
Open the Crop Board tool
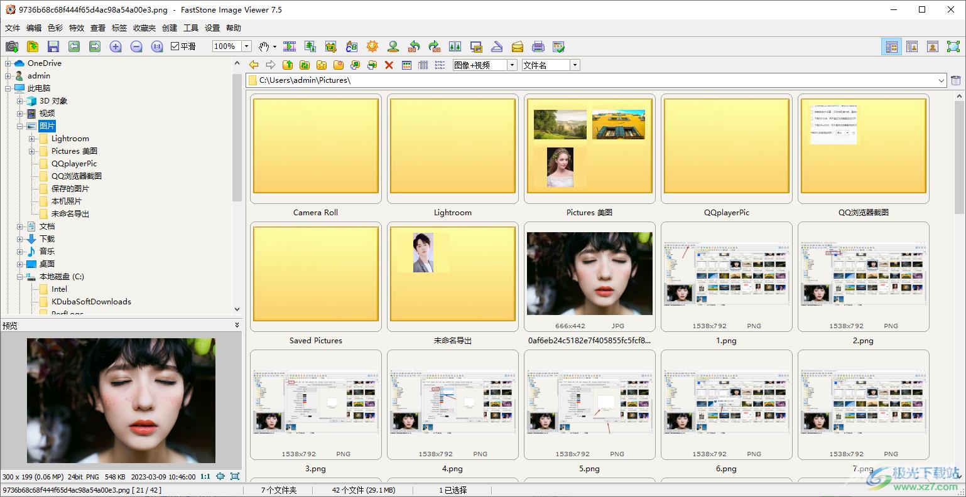[x=331, y=46]
